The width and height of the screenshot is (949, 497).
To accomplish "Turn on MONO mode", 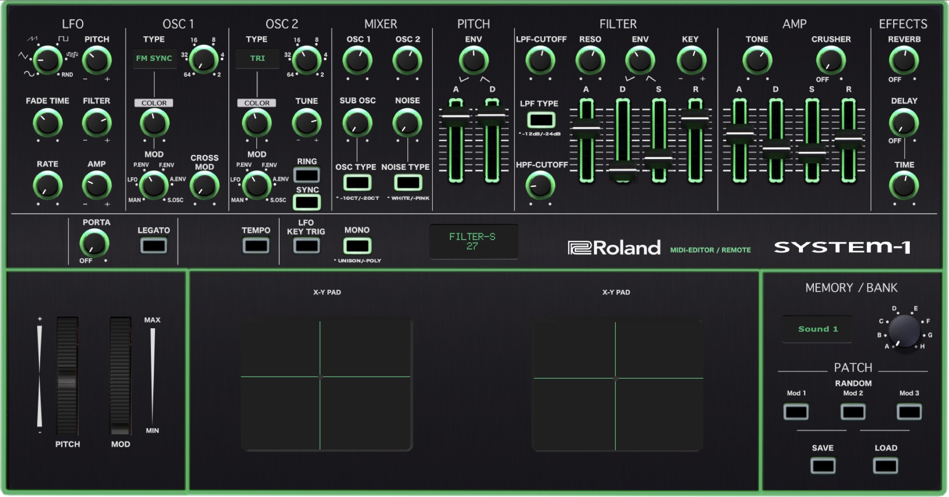I will click(358, 245).
